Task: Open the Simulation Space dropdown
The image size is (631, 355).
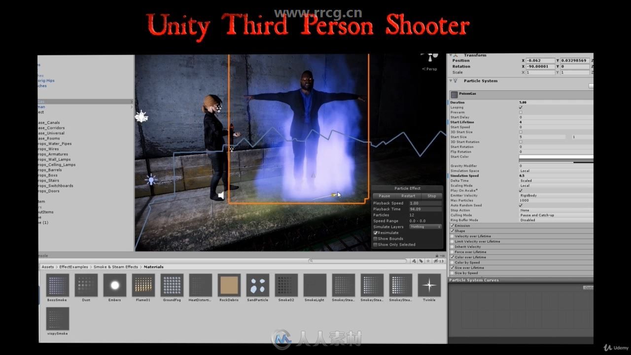Action: [556, 171]
